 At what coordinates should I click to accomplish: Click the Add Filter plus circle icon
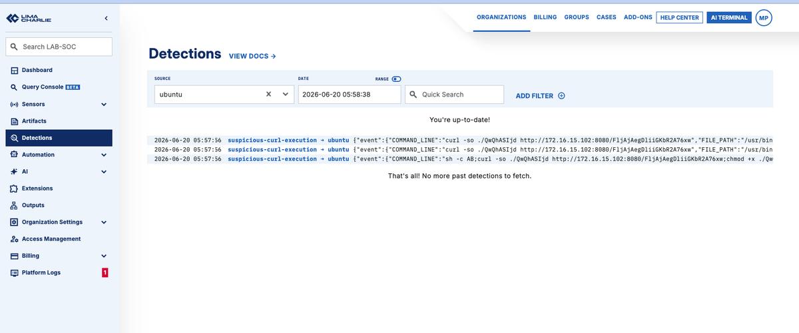(561, 96)
